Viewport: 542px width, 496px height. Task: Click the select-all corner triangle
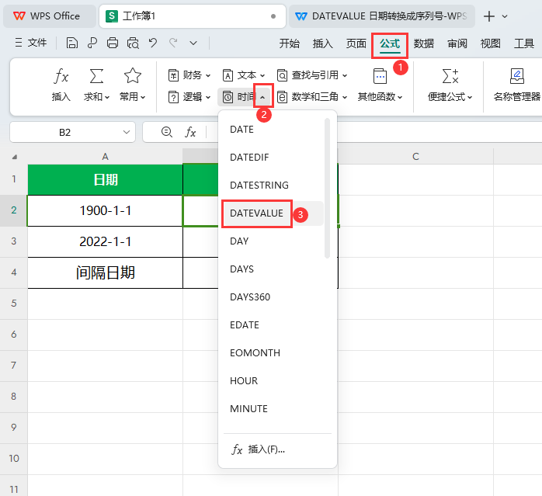point(14,157)
